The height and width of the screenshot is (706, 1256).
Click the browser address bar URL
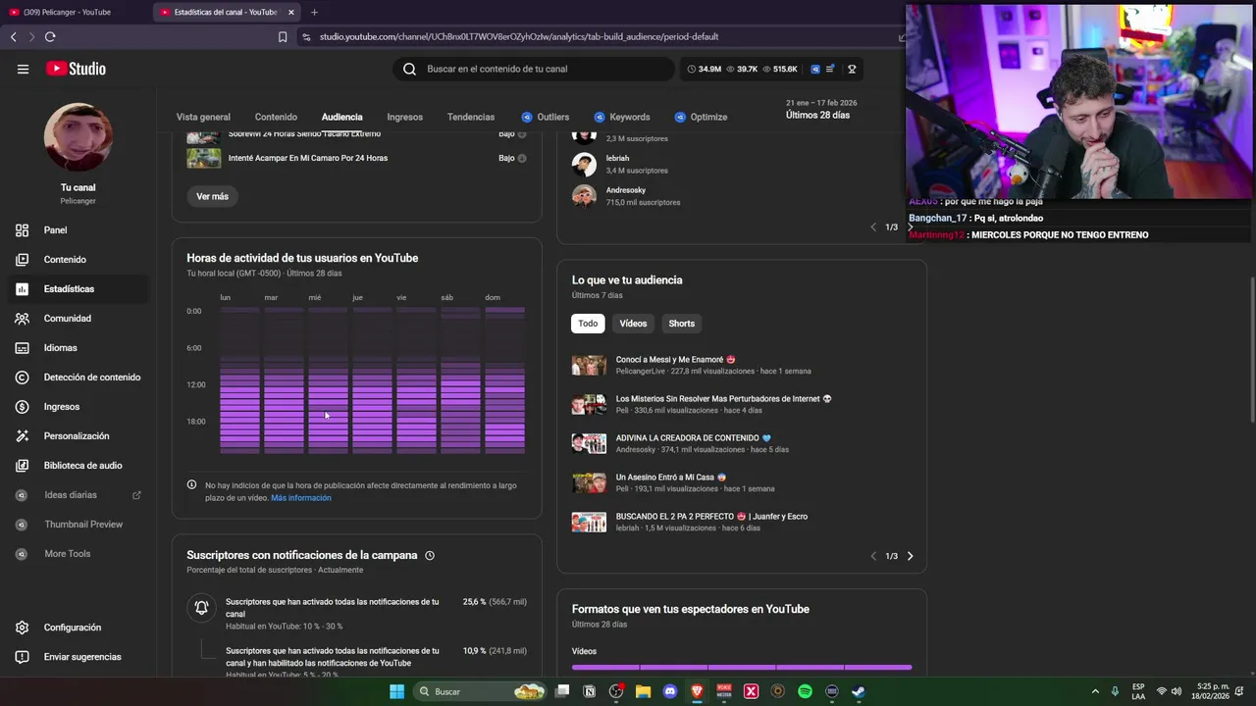click(519, 36)
